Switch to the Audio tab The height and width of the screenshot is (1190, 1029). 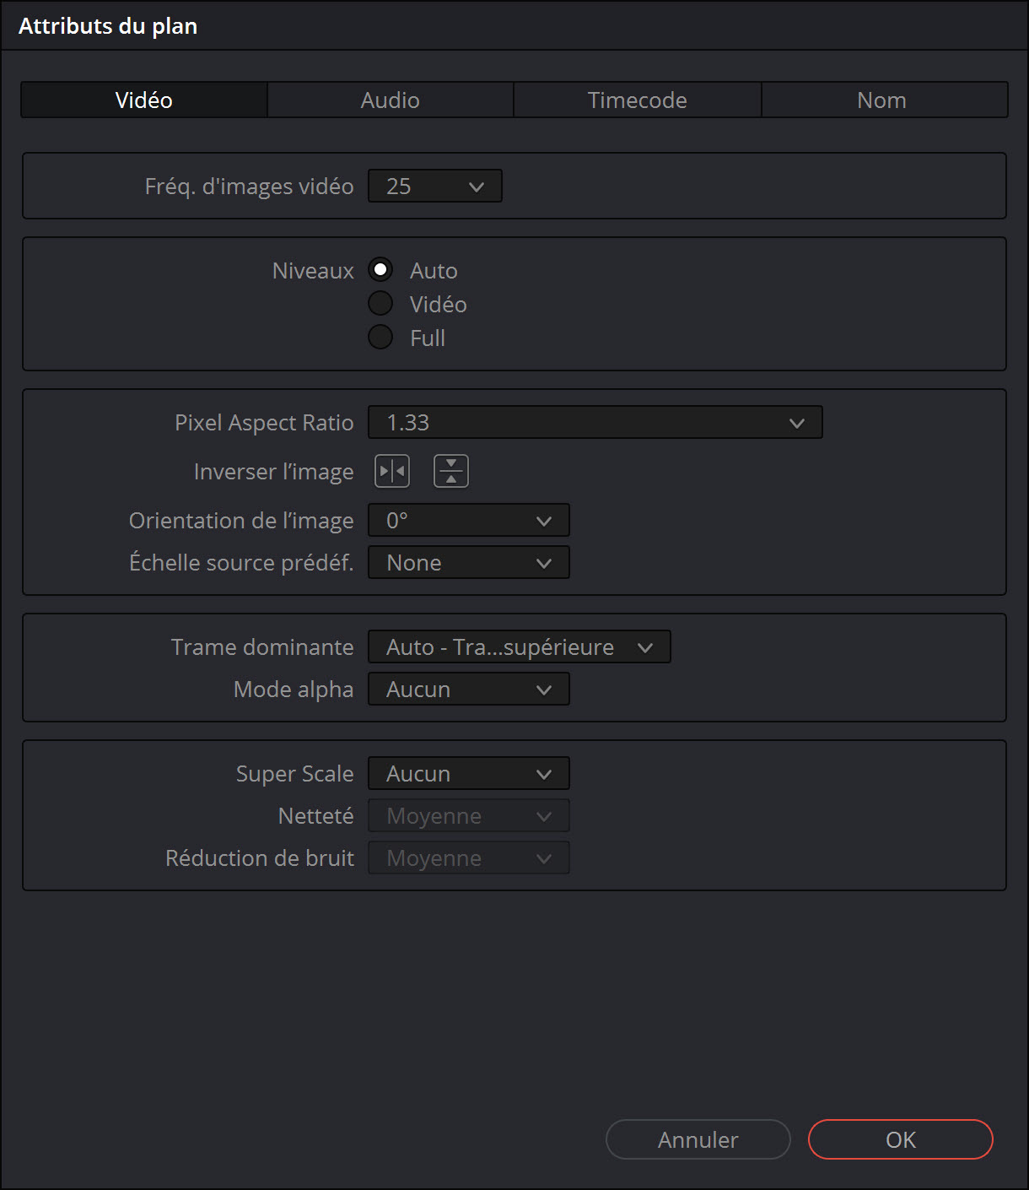coord(391,100)
